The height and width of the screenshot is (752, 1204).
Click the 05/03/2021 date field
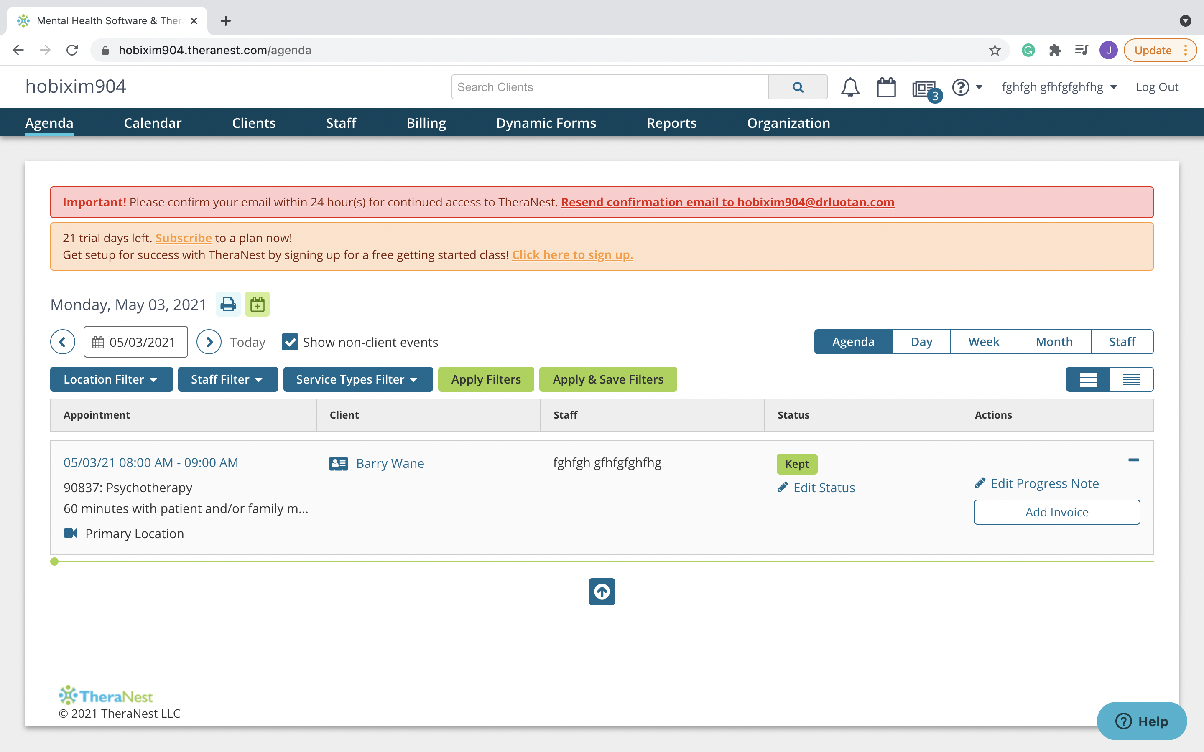click(x=136, y=342)
